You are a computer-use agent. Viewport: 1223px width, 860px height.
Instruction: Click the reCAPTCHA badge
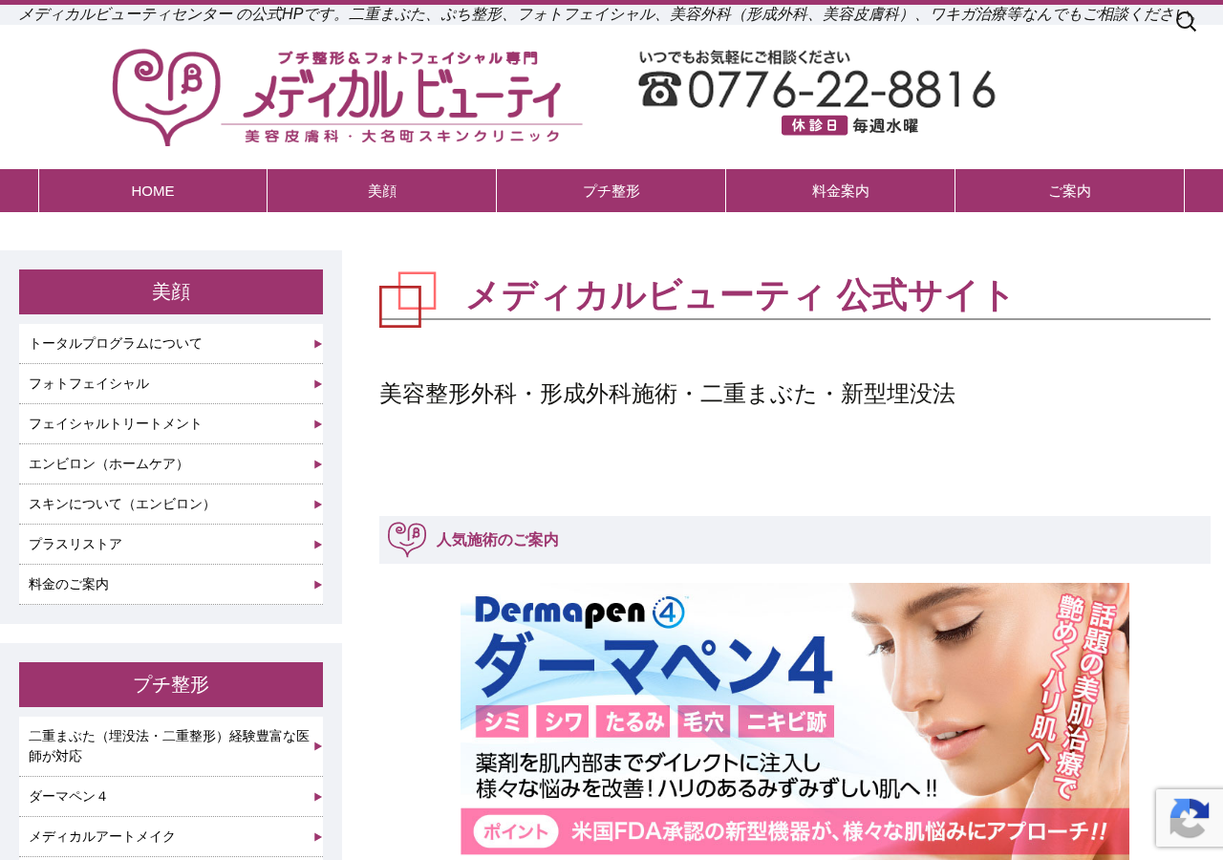(x=1190, y=818)
